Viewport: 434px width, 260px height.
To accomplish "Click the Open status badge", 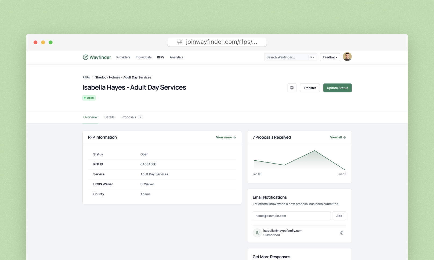I will [89, 98].
